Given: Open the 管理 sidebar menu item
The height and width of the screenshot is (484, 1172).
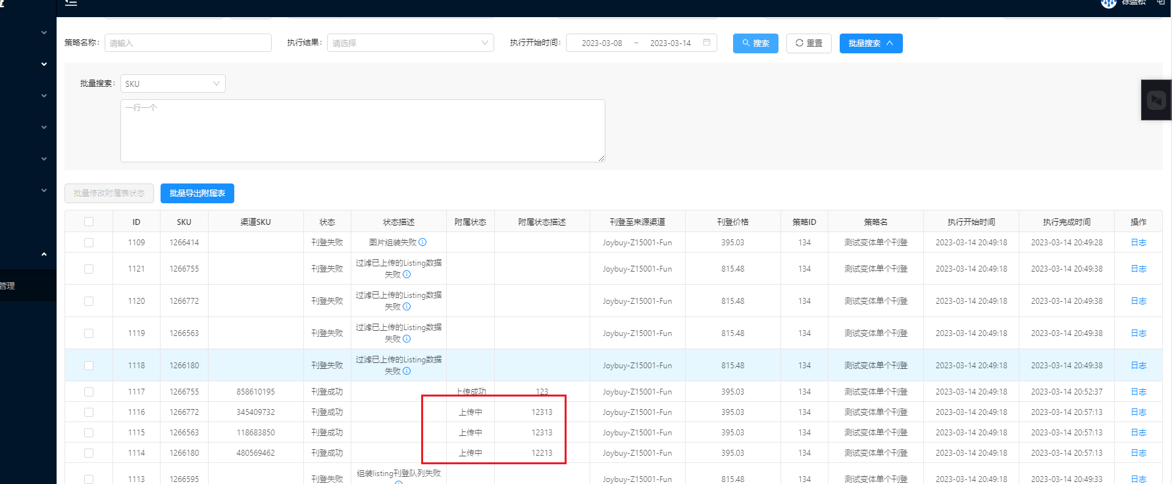Looking at the screenshot, I should [x=28, y=285].
